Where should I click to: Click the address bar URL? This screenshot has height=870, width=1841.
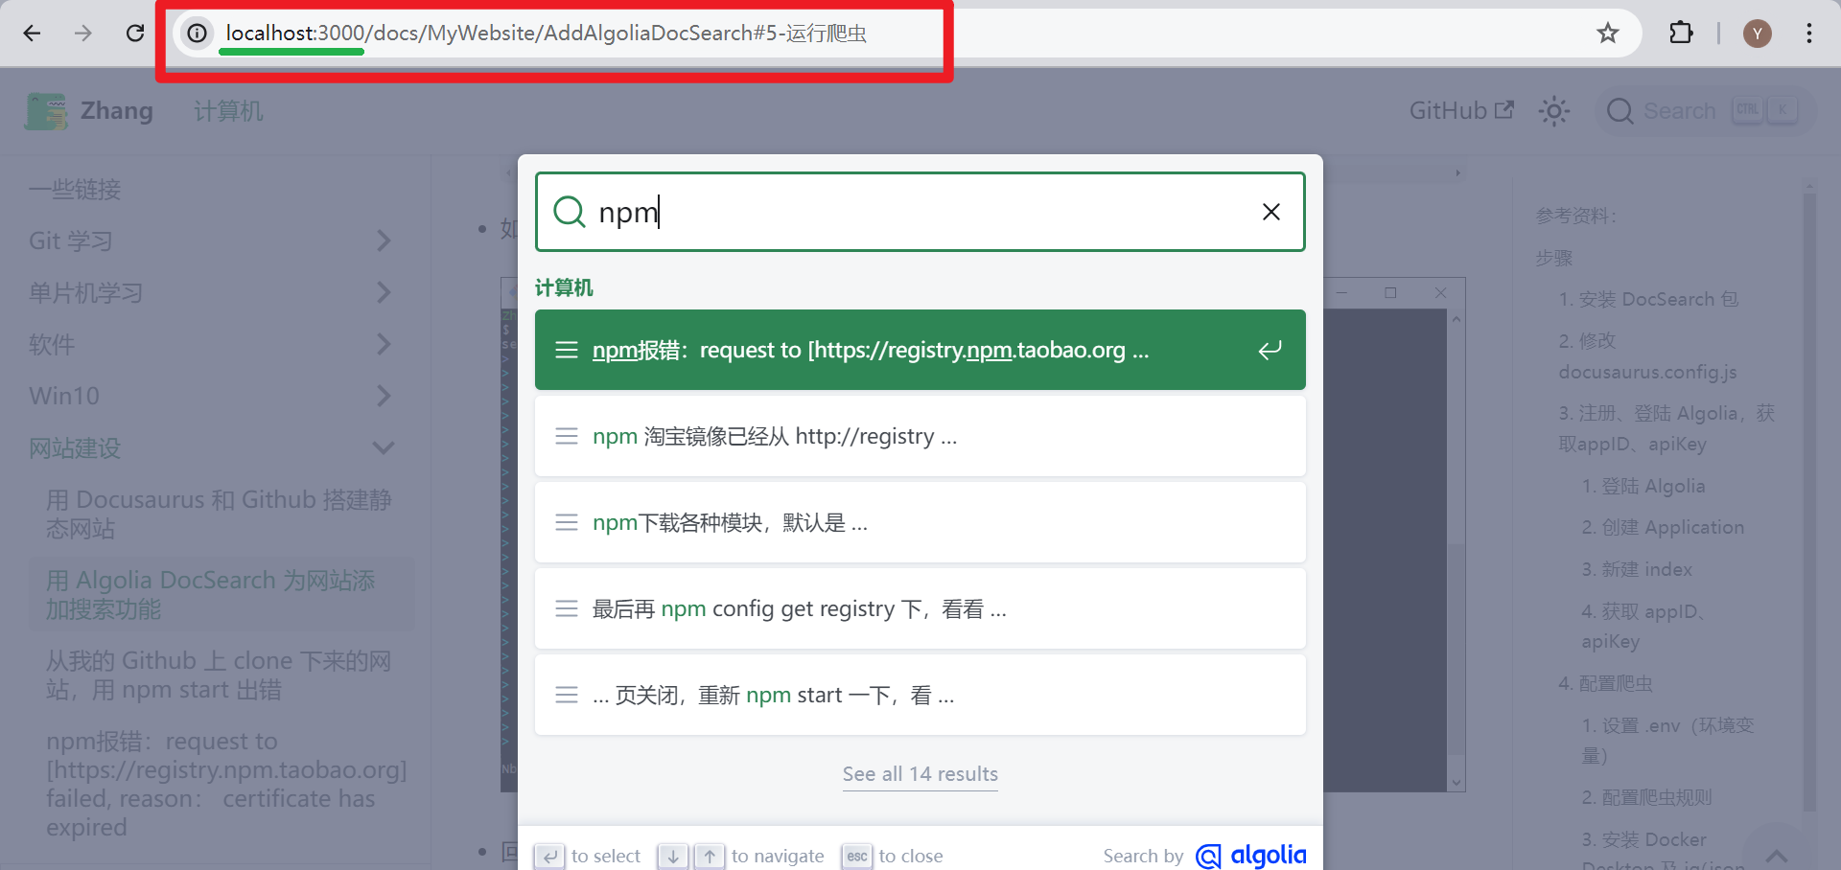pyautogui.click(x=547, y=34)
